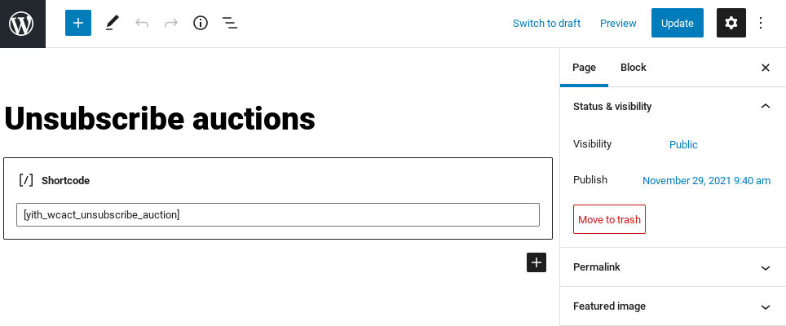Screen dimensions: 786x326
Task: Click inside the shortcode text field
Action: pos(278,215)
